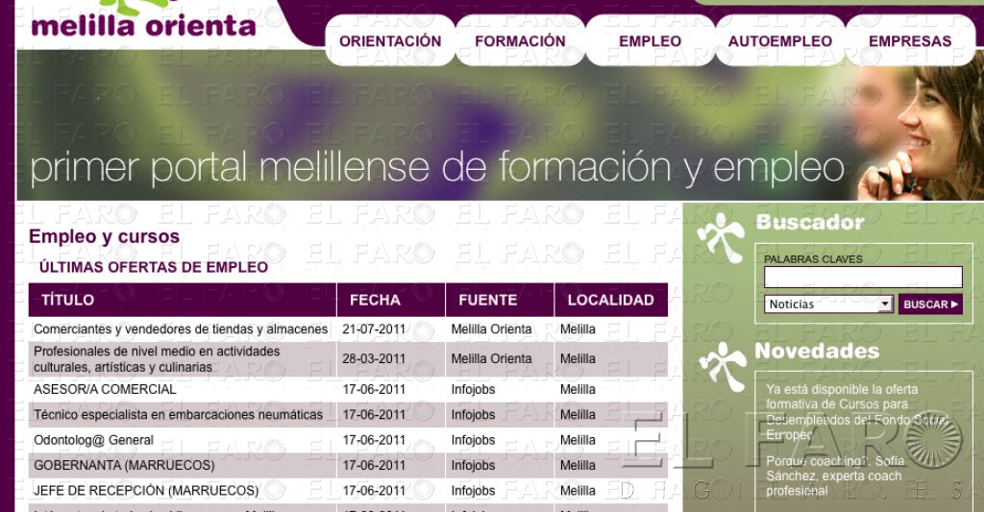The width and height of the screenshot is (984, 512).
Task: Click the 'primer portal melillense' banner text
Action: (x=437, y=167)
